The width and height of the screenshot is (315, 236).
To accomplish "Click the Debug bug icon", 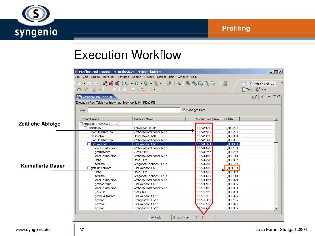I will point(127,84).
